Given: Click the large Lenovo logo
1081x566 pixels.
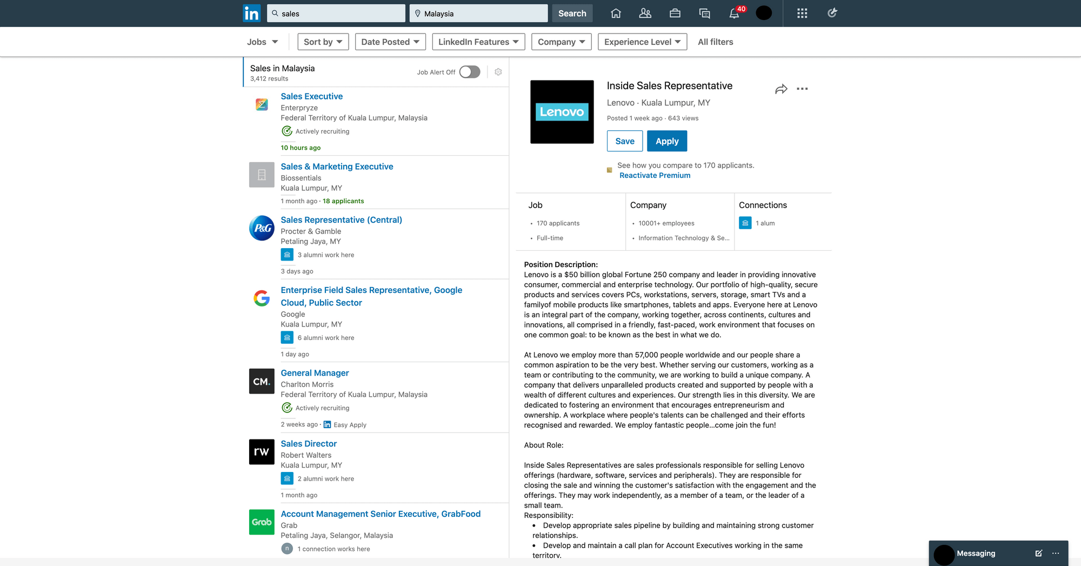Looking at the screenshot, I should pos(562,112).
